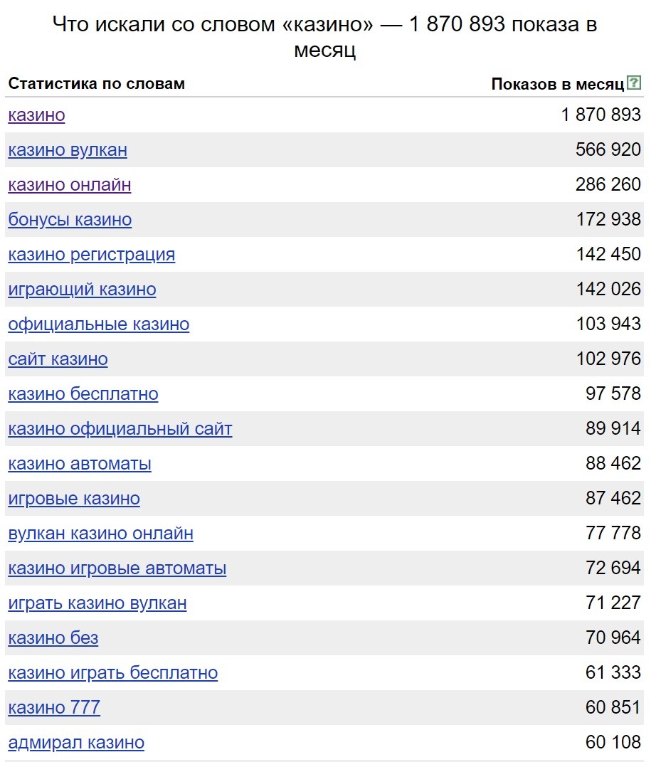The image size is (656, 762).
Task: Select the «казино онлайн» link
Action: click(x=70, y=185)
